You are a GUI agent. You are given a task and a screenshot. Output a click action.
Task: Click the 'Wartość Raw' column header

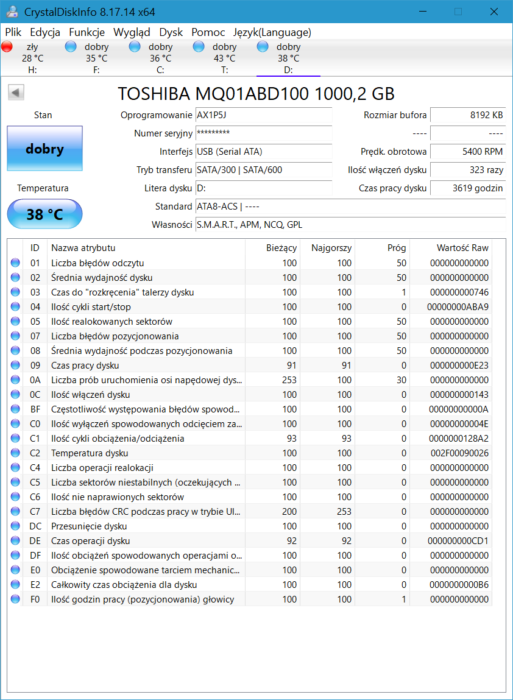[x=462, y=248]
